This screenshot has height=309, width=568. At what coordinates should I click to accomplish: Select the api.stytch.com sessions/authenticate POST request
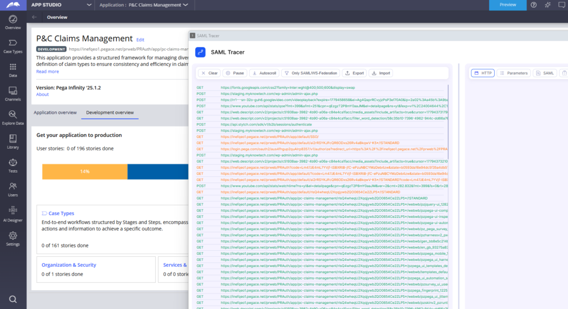(322, 125)
